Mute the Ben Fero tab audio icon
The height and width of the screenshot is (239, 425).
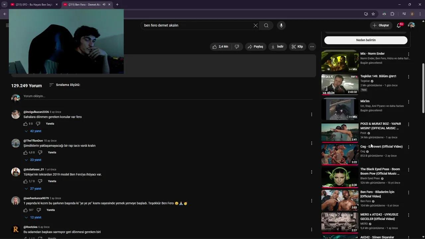(x=104, y=5)
